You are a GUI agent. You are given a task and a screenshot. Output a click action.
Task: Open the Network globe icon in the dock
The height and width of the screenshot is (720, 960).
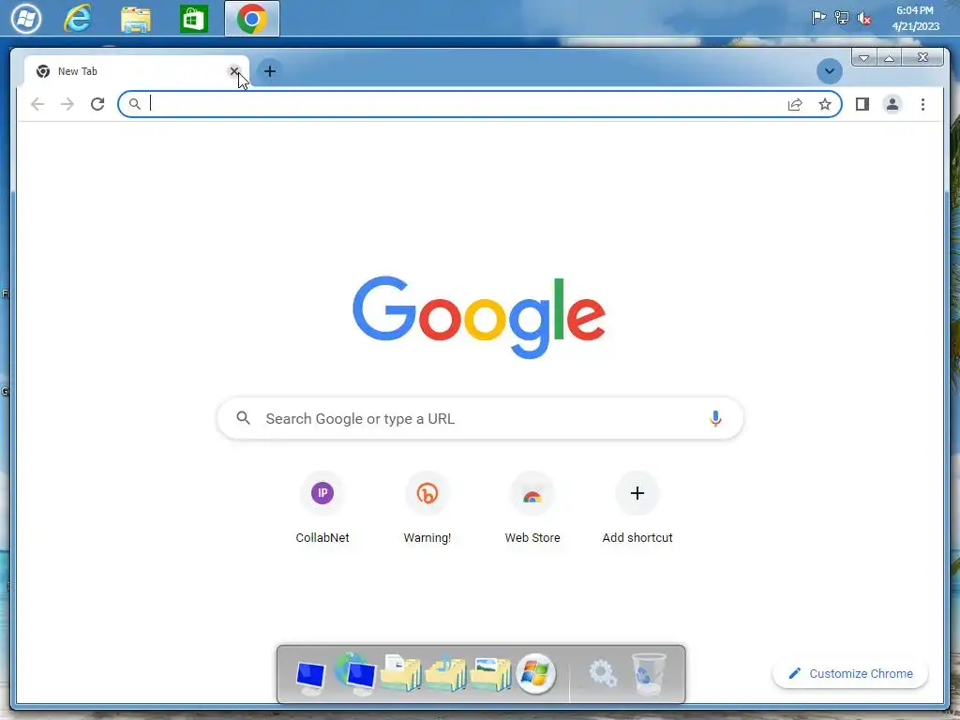click(355, 674)
